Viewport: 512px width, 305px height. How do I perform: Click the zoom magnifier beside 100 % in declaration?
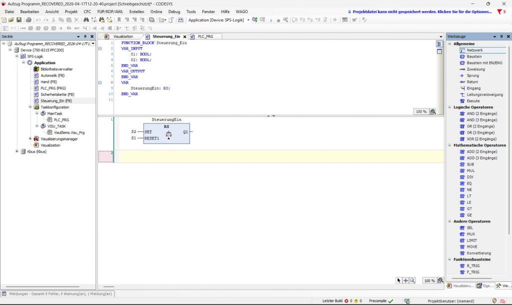click(433, 111)
